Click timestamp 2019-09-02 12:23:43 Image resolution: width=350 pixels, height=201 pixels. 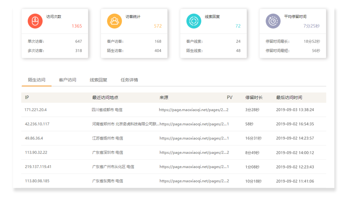pyautogui.click(x=295, y=167)
